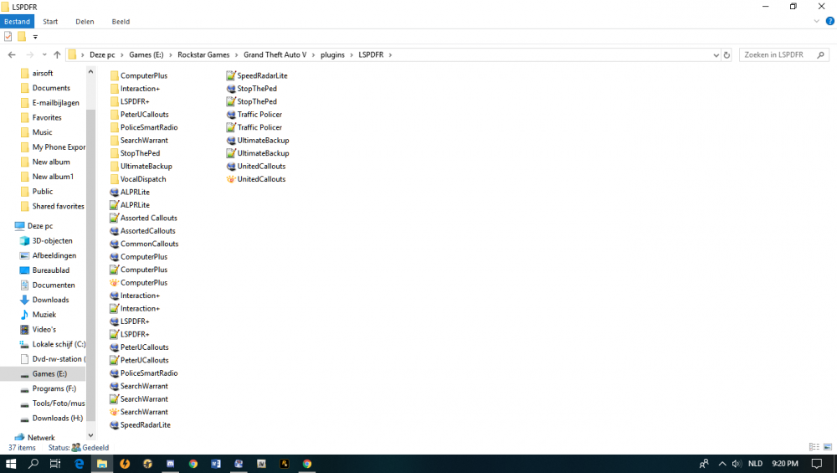
Task: Go to plugins breadcrumb folder
Action: [x=332, y=55]
